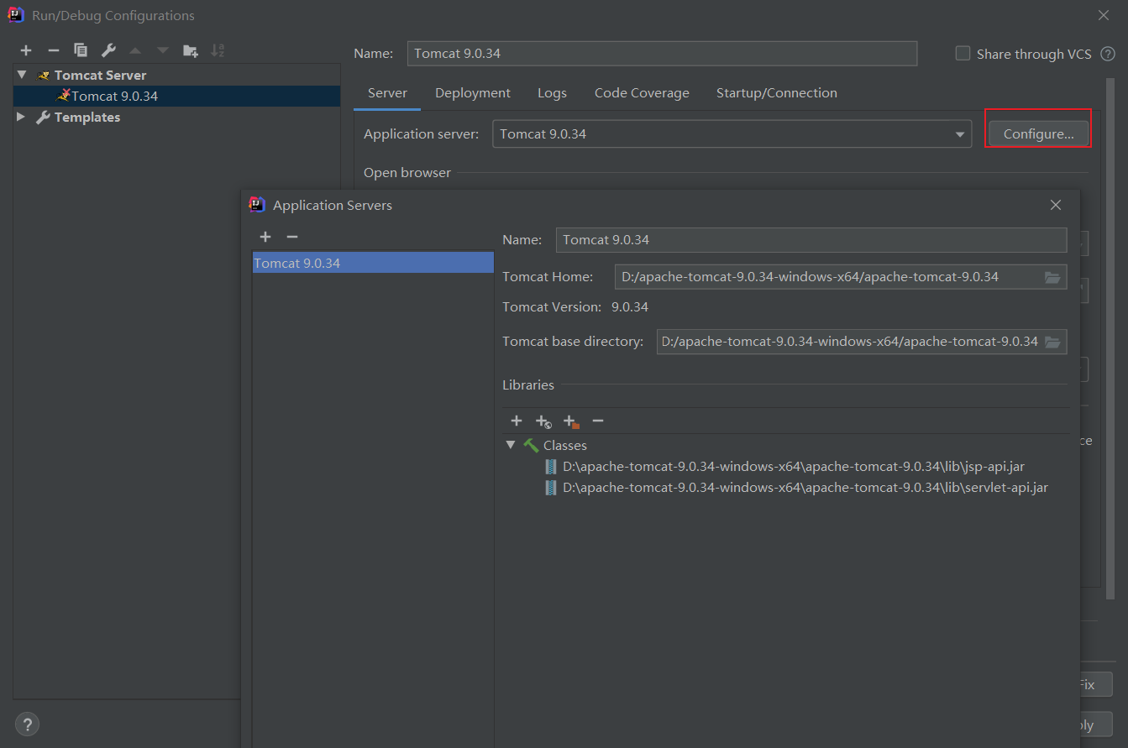Click the Name field in Application Servers
1128x748 pixels.
coord(811,240)
